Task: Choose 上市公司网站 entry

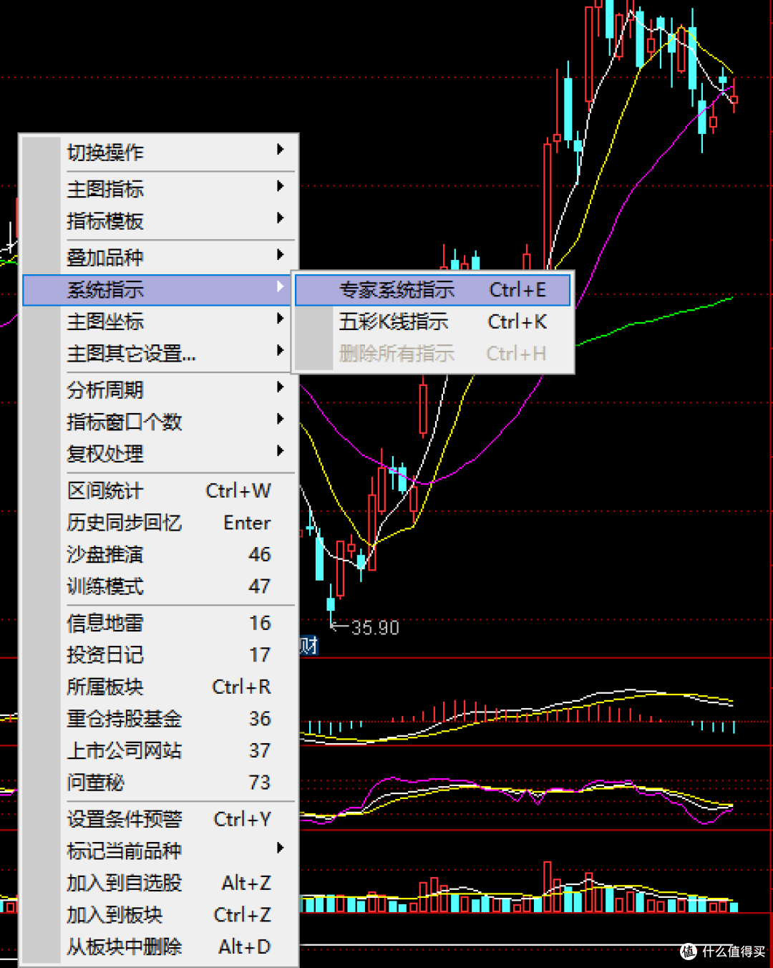Action: pyautogui.click(x=160, y=750)
